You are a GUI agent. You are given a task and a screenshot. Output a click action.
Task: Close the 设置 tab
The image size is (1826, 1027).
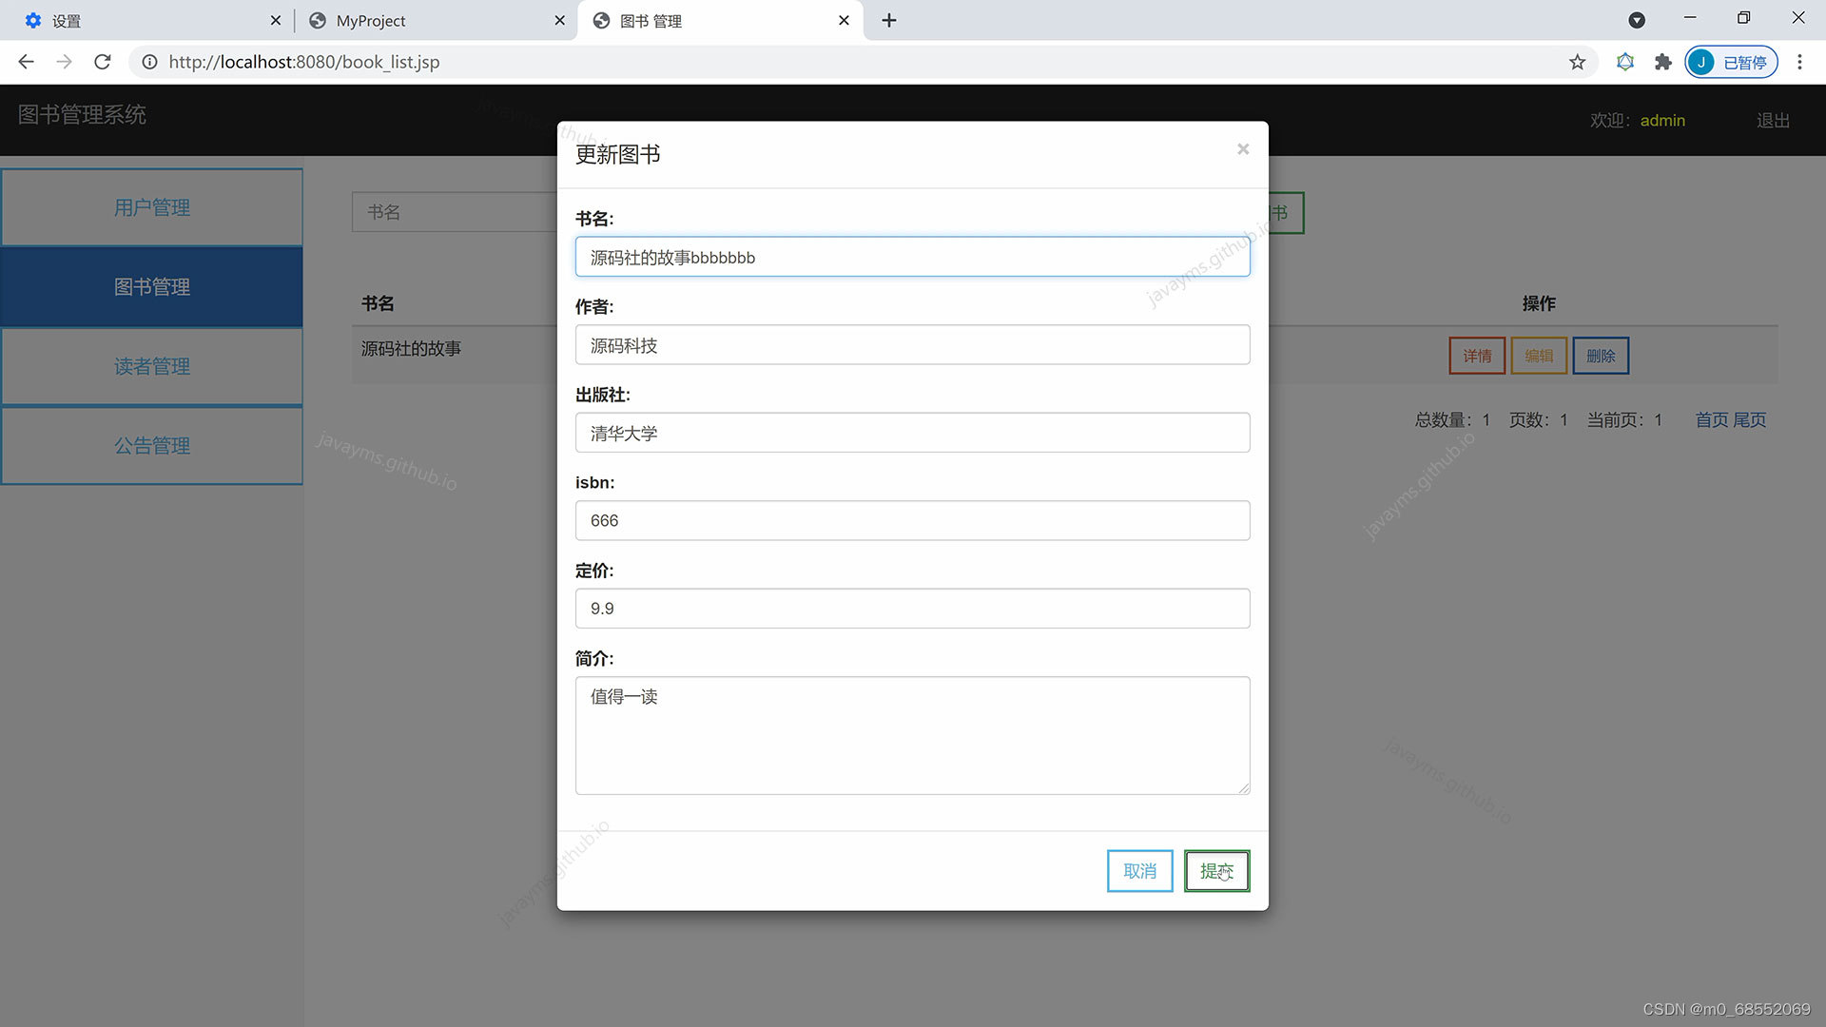(275, 20)
